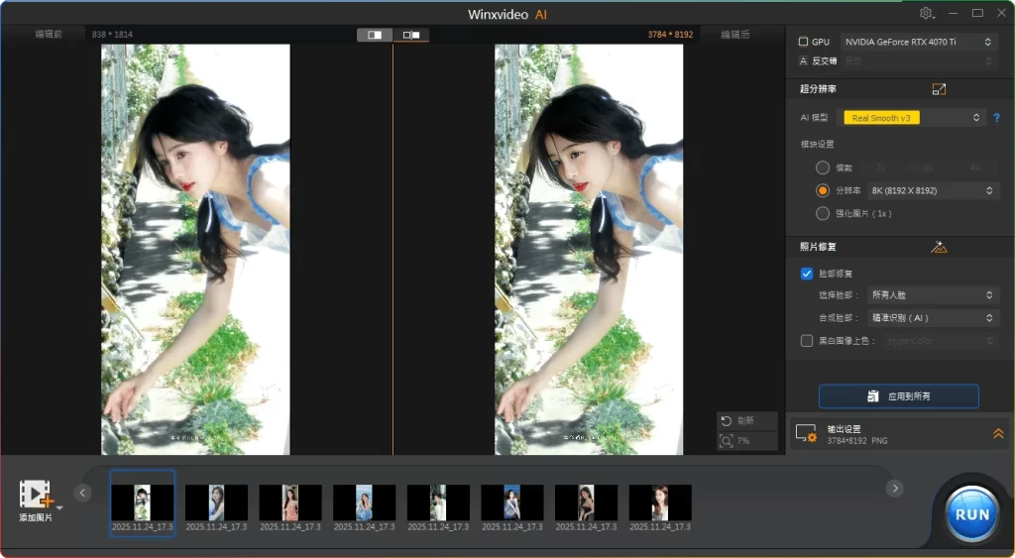Click the before-edit preview image
1015x558 pixels.
pos(195,249)
